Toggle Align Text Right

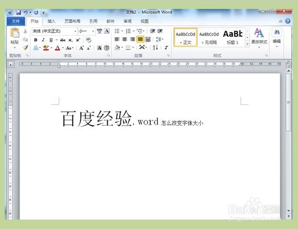(x=132, y=39)
